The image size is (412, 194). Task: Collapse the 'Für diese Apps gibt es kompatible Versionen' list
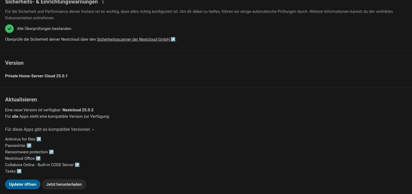50,130
